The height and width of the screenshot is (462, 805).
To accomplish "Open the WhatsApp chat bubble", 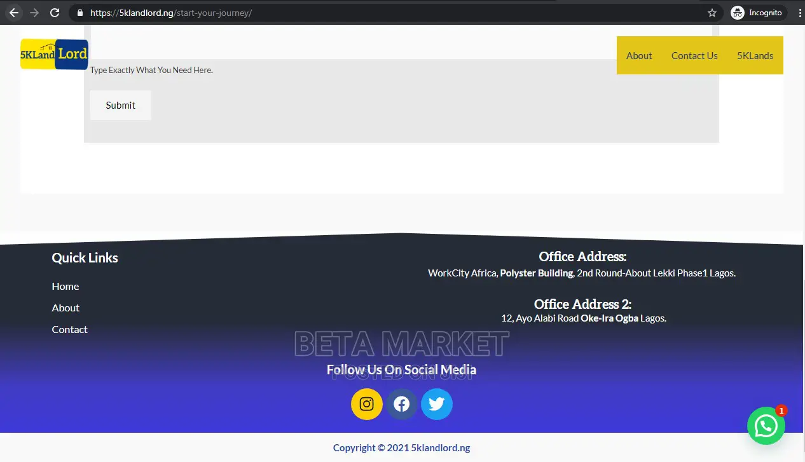I will [766, 426].
